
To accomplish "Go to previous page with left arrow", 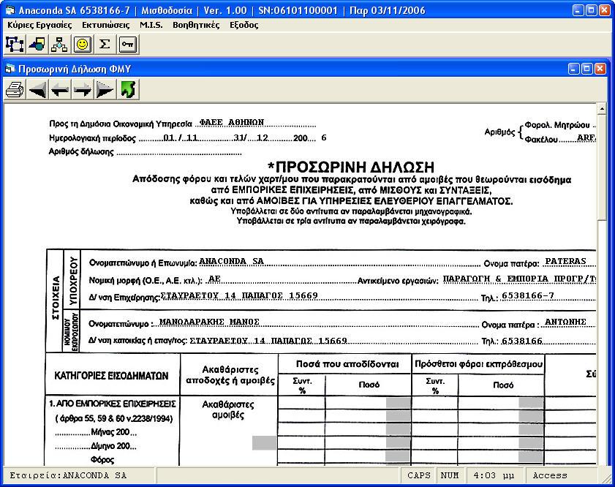I will (x=60, y=90).
